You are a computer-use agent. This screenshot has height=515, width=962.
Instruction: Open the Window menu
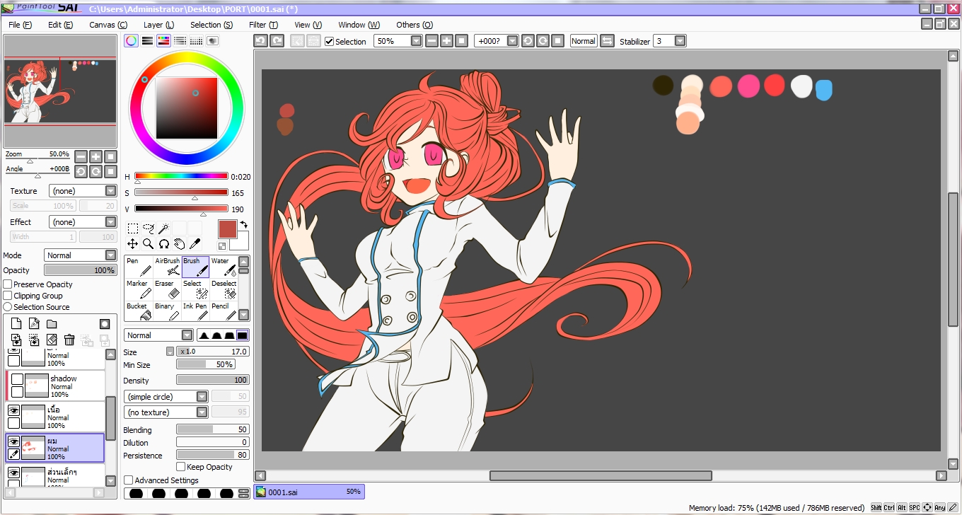click(x=359, y=25)
